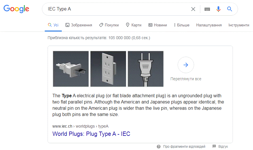253x150 pixels.
Task: Open the World Plugs: Plug Type A link
Action: point(91,134)
